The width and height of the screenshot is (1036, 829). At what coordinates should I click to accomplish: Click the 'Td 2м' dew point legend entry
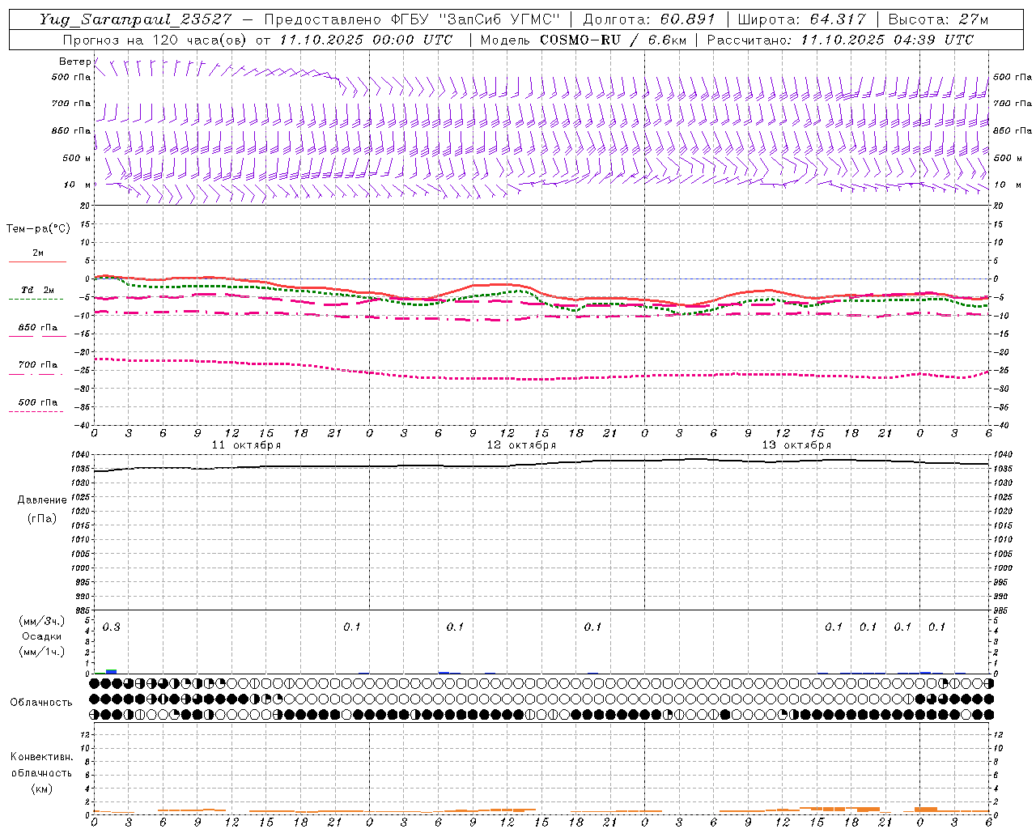point(38,290)
